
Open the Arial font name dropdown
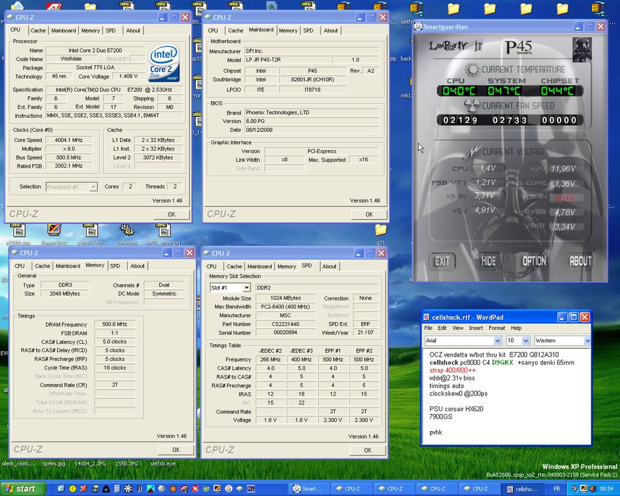pos(497,341)
